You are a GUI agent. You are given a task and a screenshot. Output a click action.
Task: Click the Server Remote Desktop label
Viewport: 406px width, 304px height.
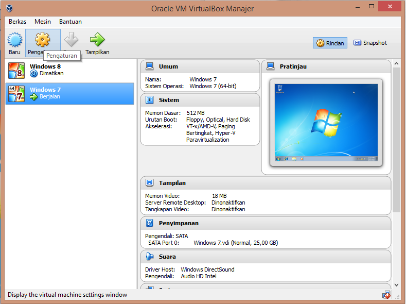coord(175,202)
